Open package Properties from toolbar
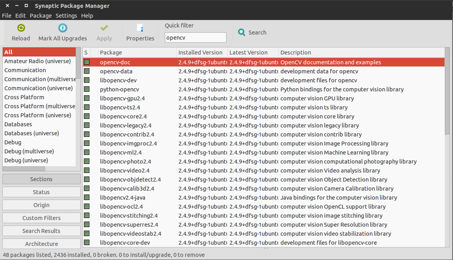The width and height of the screenshot is (453, 260). click(140, 28)
